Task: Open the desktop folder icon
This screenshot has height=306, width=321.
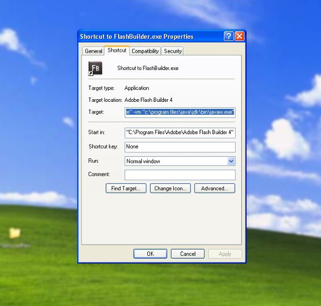Action: click(x=15, y=233)
